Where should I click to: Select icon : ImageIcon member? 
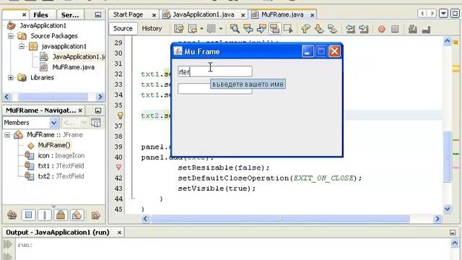[61, 155]
